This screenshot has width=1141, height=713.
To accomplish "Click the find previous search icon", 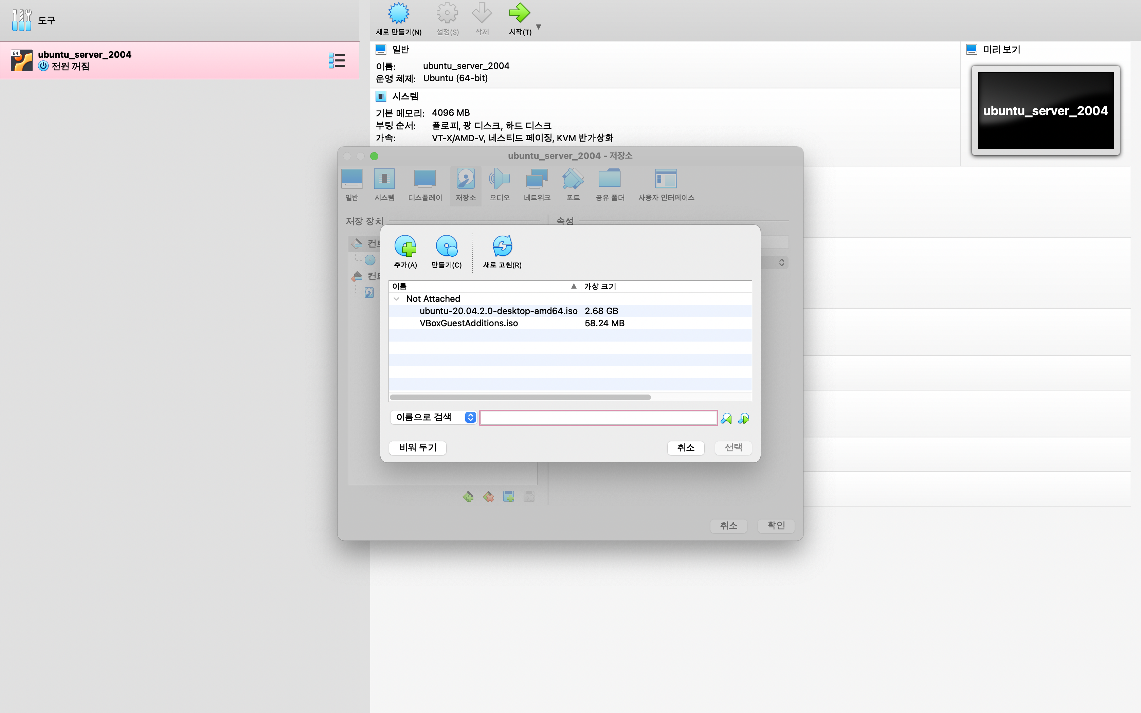I will [x=726, y=418].
